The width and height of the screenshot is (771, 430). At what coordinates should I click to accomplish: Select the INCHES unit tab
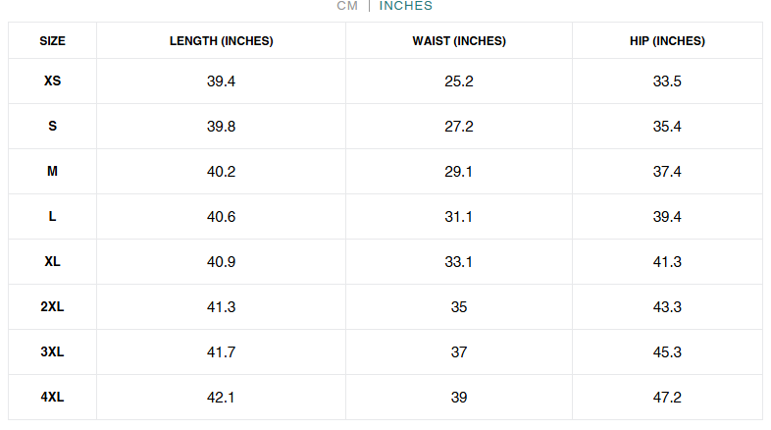click(x=406, y=6)
